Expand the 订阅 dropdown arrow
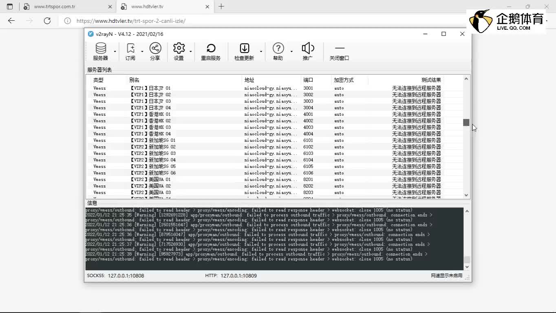 point(142,51)
